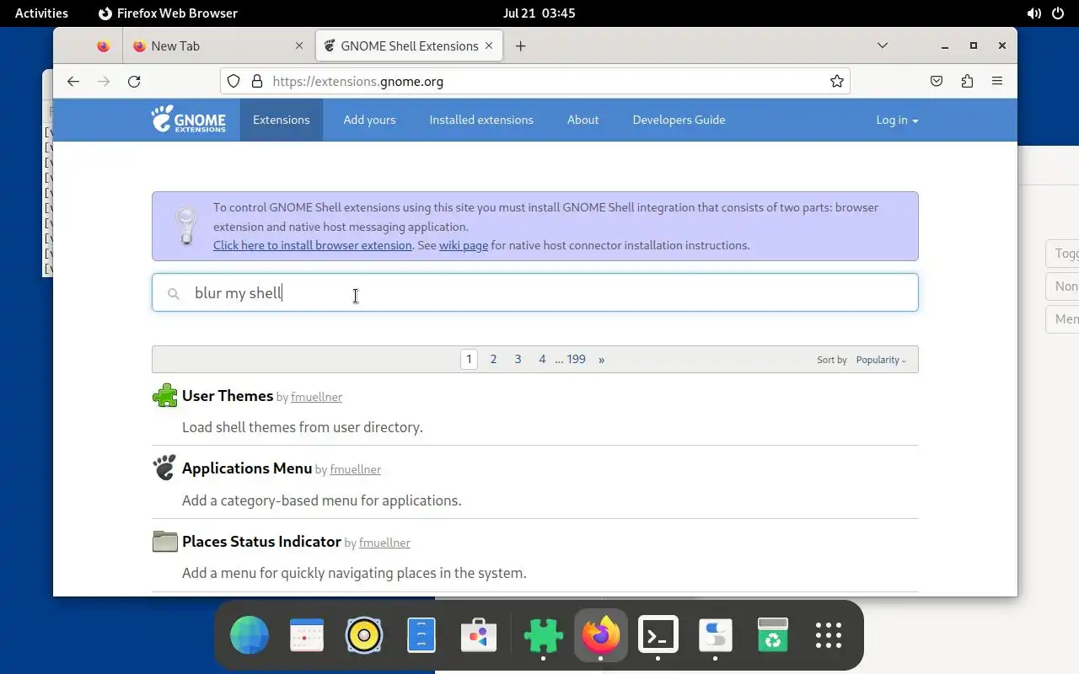1079x674 pixels.
Task: Go to results page 2
Action: pyautogui.click(x=493, y=359)
